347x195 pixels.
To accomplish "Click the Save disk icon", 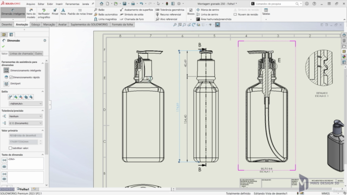I will click(125, 4).
